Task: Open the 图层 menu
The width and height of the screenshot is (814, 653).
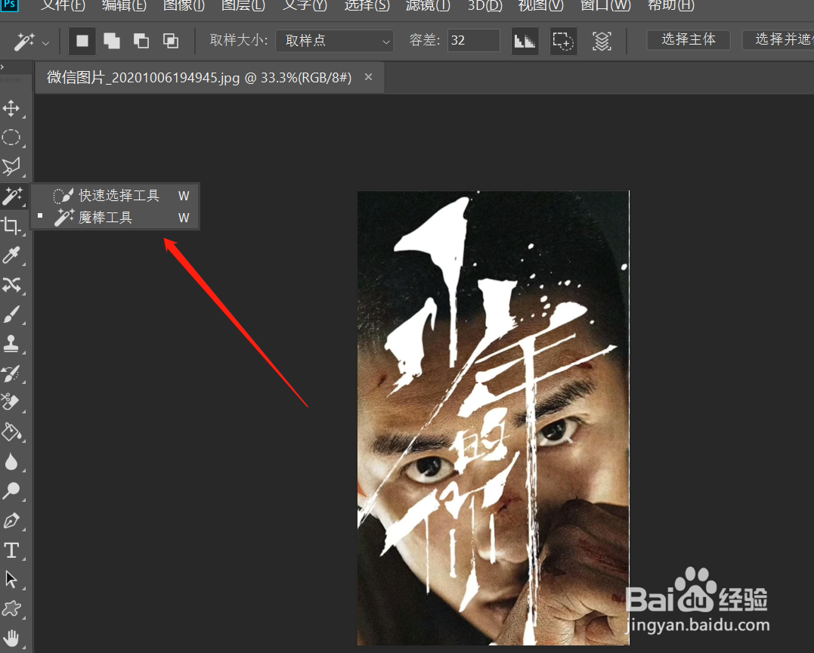Action: 243,6
